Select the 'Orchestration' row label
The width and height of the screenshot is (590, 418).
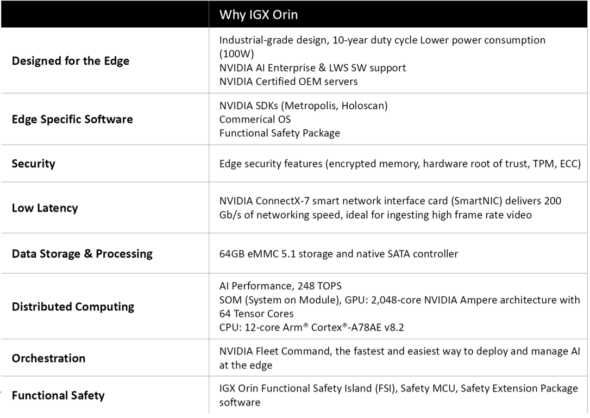pos(48,358)
